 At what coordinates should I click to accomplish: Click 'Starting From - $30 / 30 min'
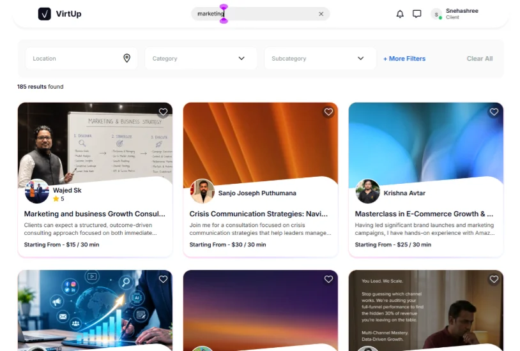click(x=227, y=244)
